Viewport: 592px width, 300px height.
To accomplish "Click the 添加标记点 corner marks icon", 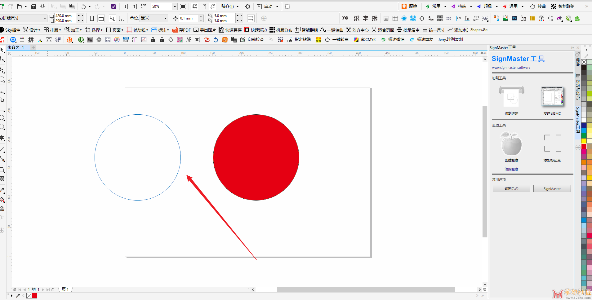I will click(x=553, y=143).
